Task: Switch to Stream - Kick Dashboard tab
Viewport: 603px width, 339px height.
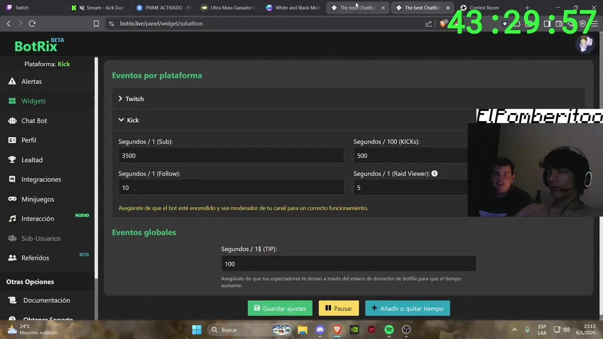Action: tap(98, 8)
